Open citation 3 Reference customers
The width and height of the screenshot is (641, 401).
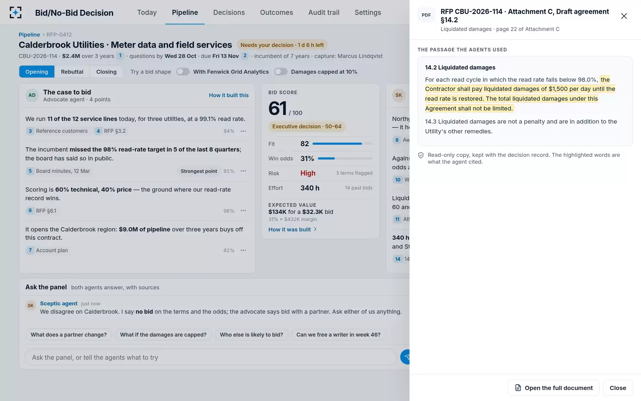57,131
